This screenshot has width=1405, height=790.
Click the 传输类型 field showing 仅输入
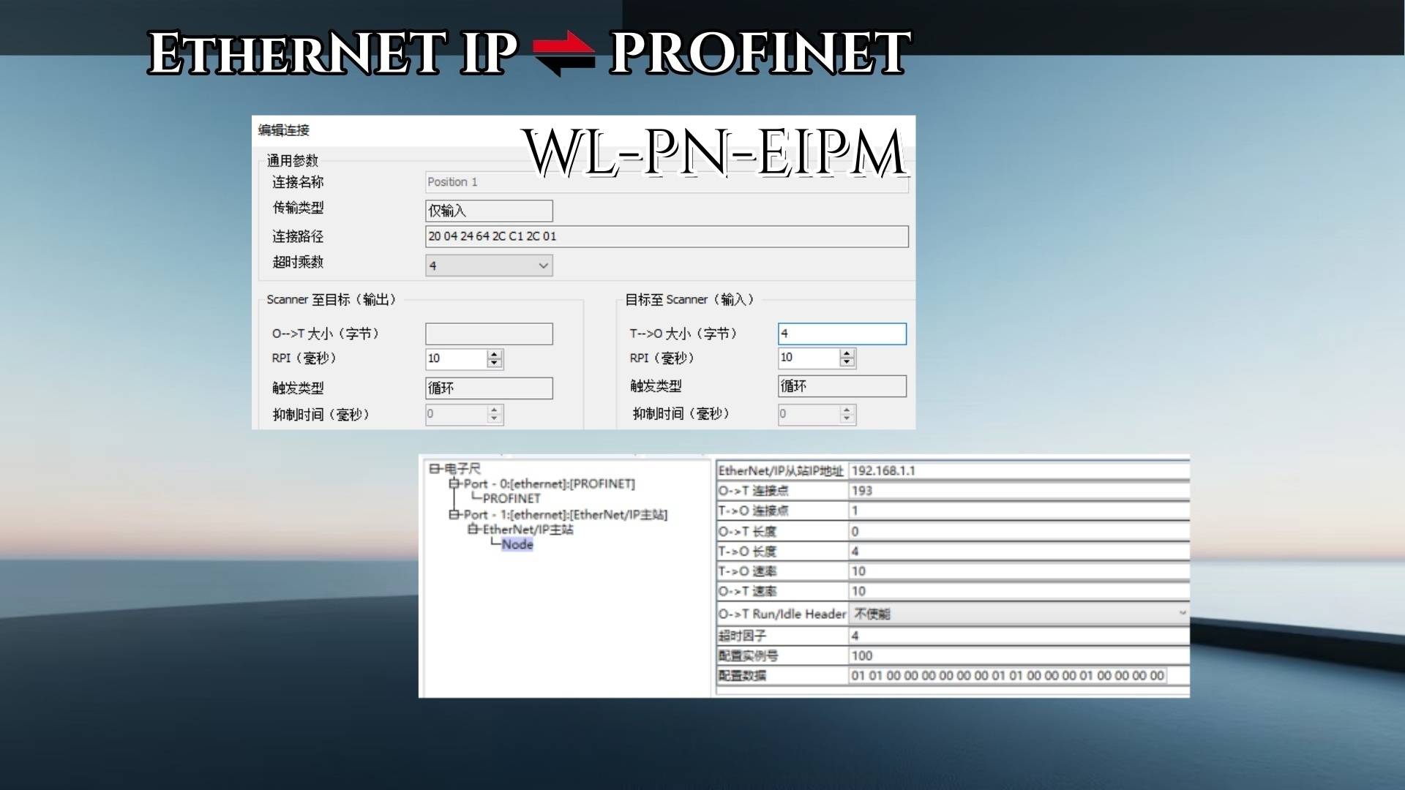(x=488, y=211)
